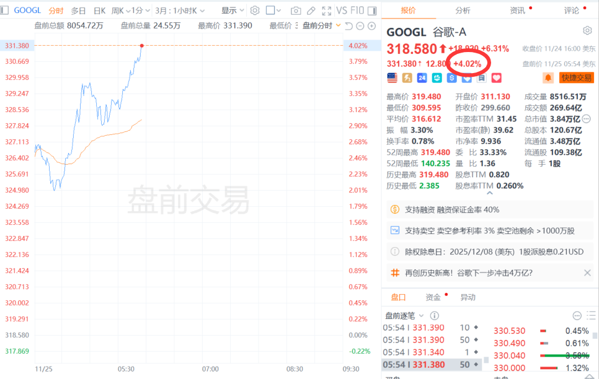
Task: Click the blue 24-hour trading icon
Action: click(422, 78)
